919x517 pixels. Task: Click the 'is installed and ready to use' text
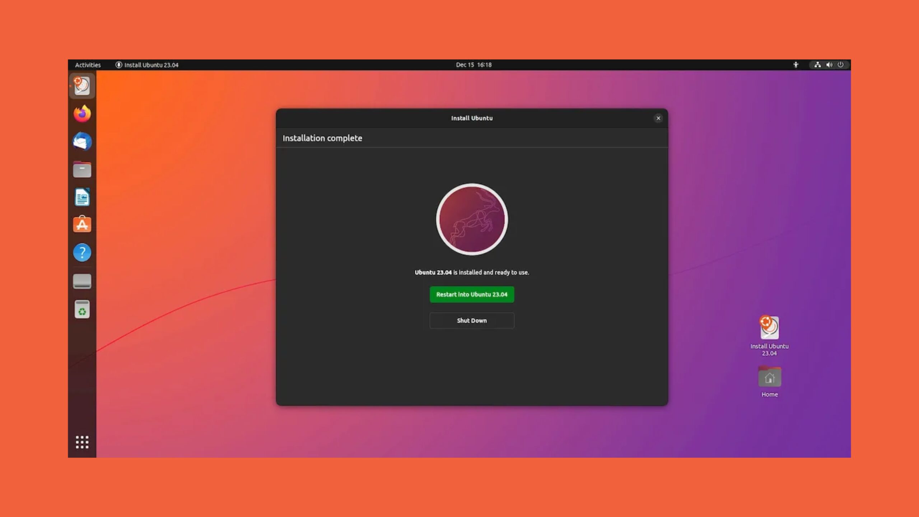pos(491,273)
